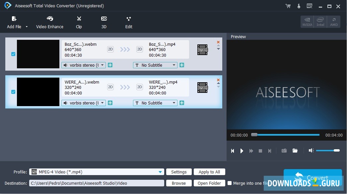
Task: Open the 3D settings tool
Action: point(104,22)
